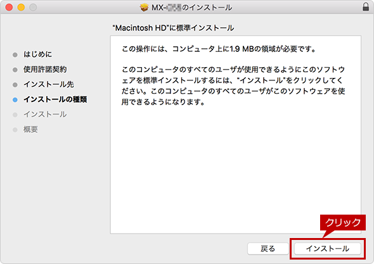Click the gray bullet beside 使用許諾契約
Image resolution: width=374 pixels, height=264 pixels.
click(x=15, y=70)
